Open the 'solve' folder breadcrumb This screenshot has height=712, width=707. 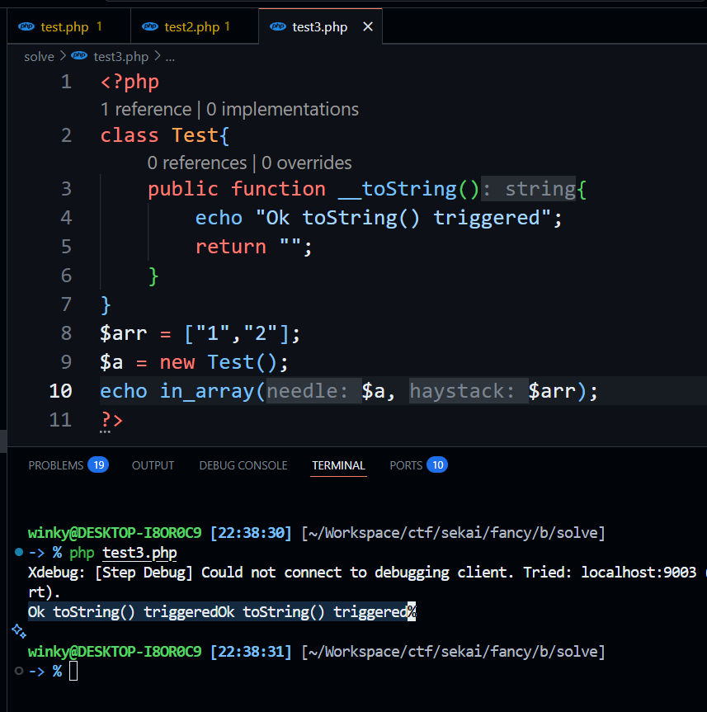click(x=39, y=56)
